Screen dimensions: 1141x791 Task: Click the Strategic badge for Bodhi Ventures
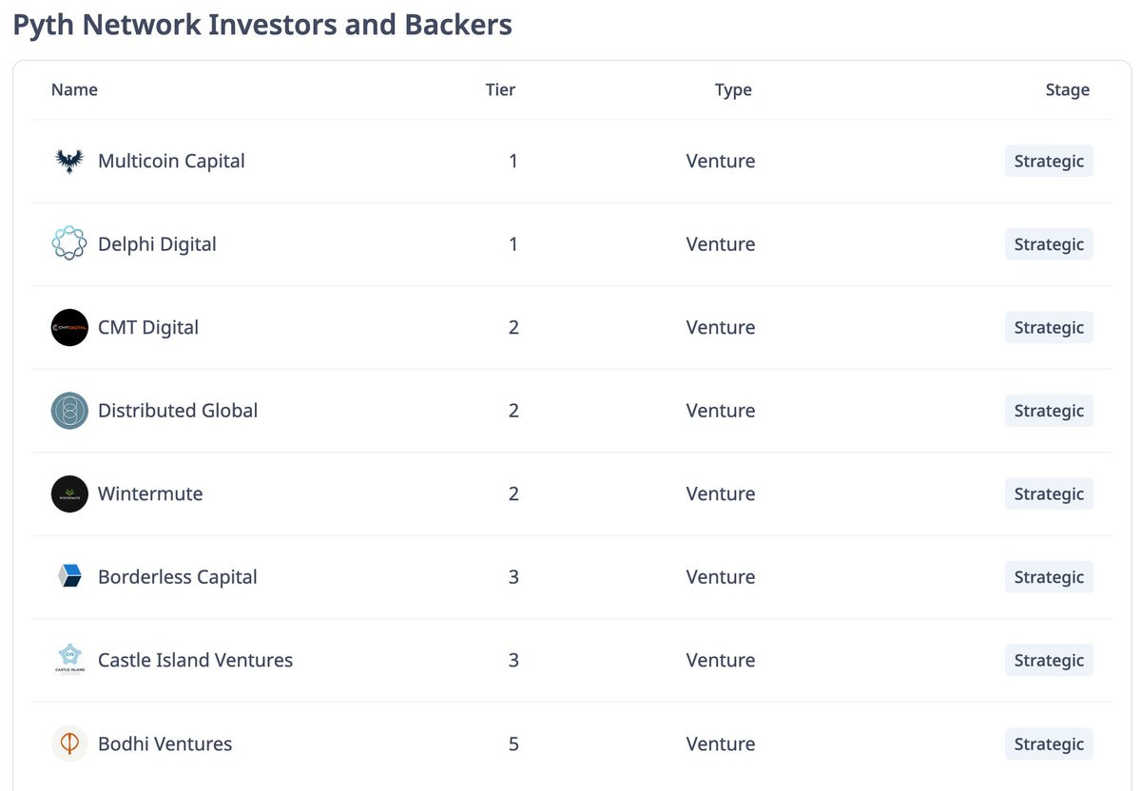click(x=1049, y=743)
